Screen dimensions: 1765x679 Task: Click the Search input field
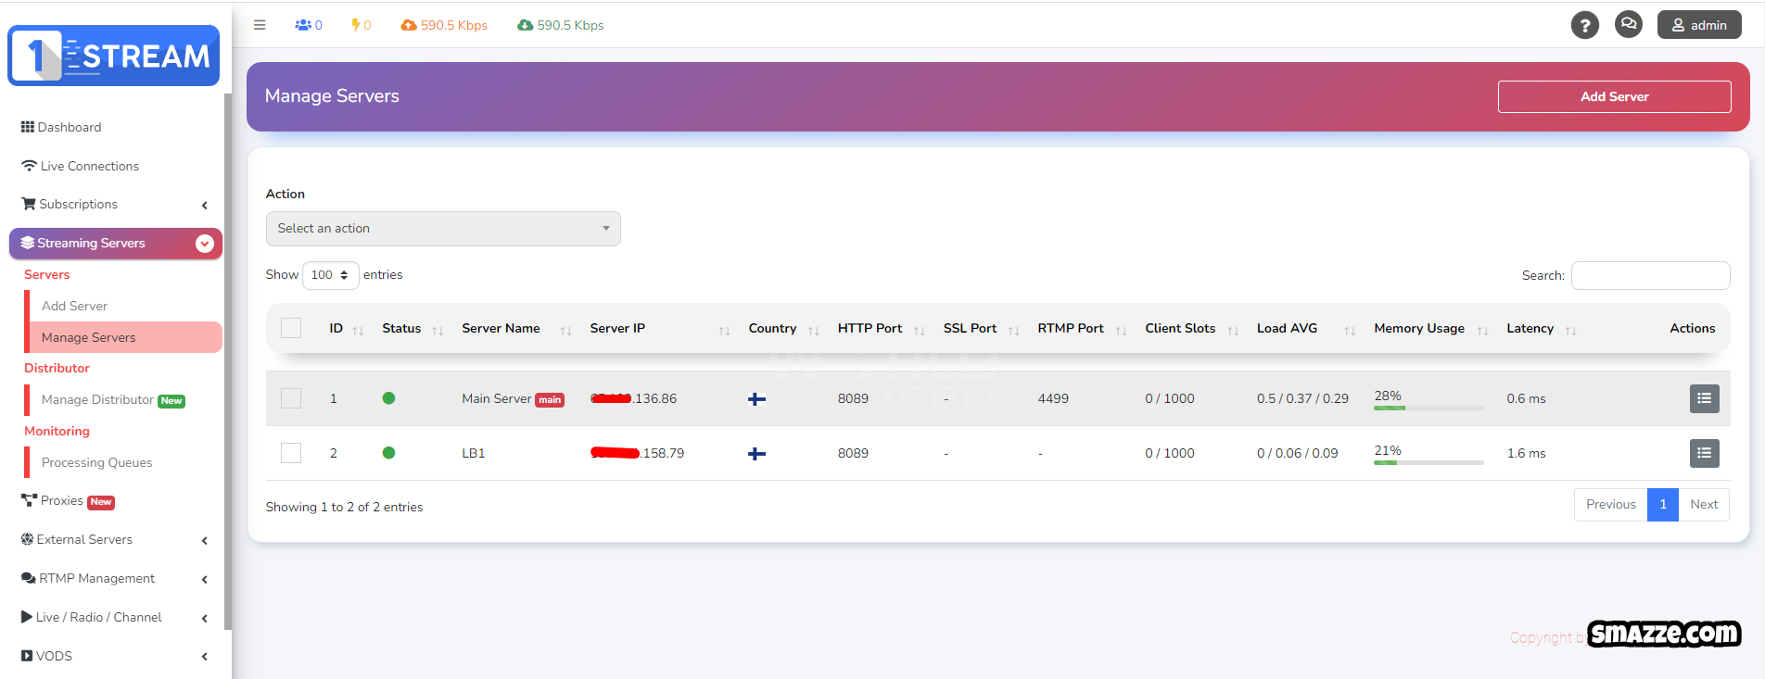[x=1650, y=275]
